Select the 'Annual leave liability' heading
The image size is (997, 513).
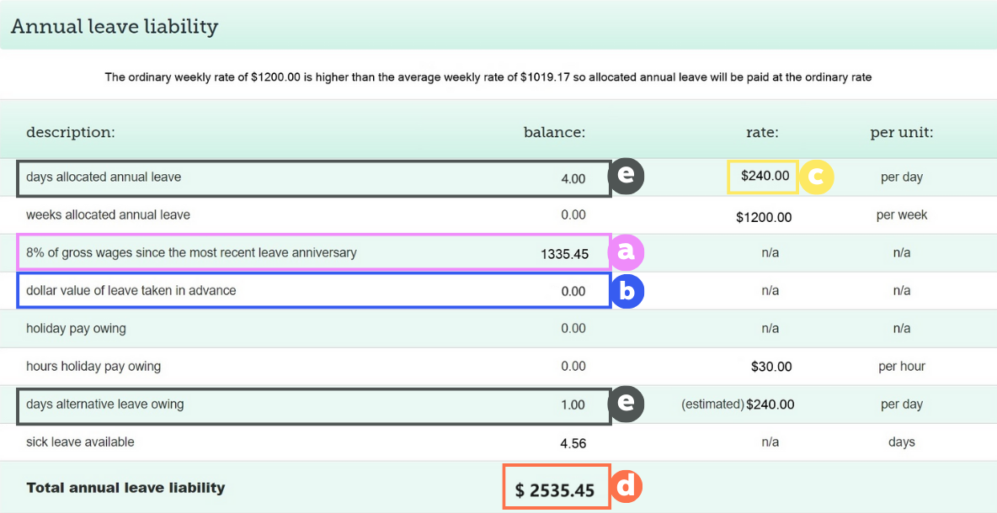pos(115,26)
